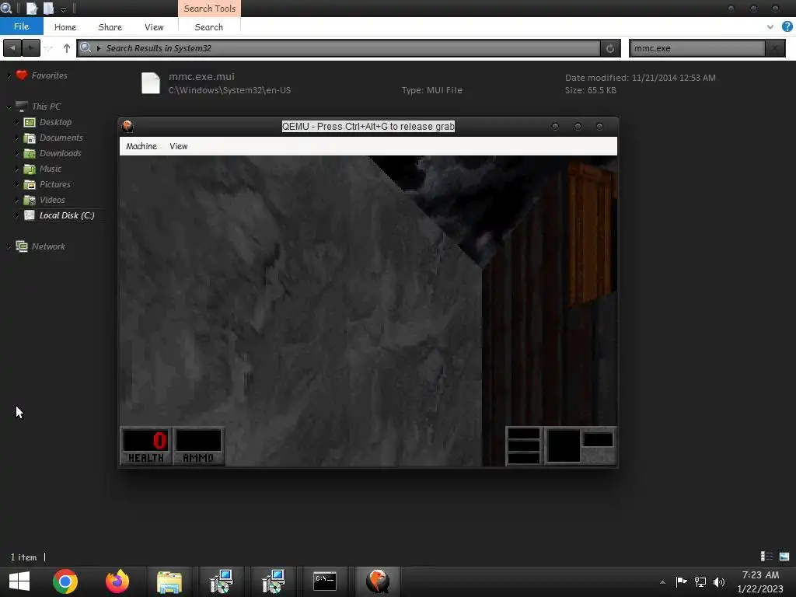Click the QEMU window title bar icon
This screenshot has width=796, height=597.
[127, 126]
